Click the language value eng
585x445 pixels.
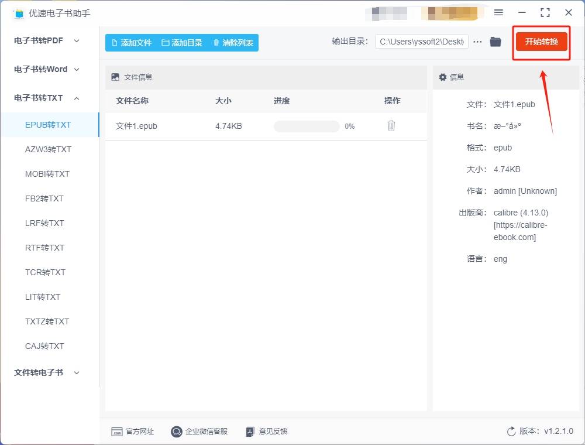500,259
